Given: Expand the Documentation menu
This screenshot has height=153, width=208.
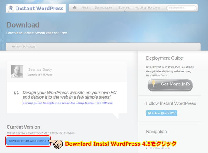Looking at the screenshot, I should tap(104, 8).
